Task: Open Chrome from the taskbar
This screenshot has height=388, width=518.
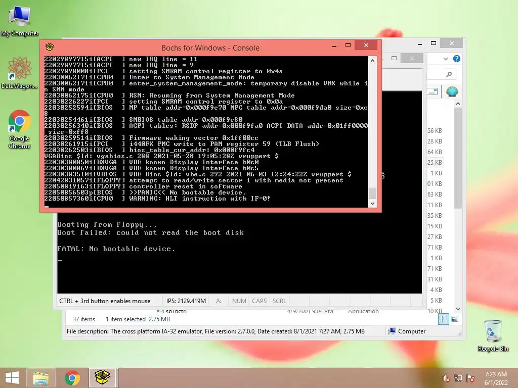Action: coord(72,378)
